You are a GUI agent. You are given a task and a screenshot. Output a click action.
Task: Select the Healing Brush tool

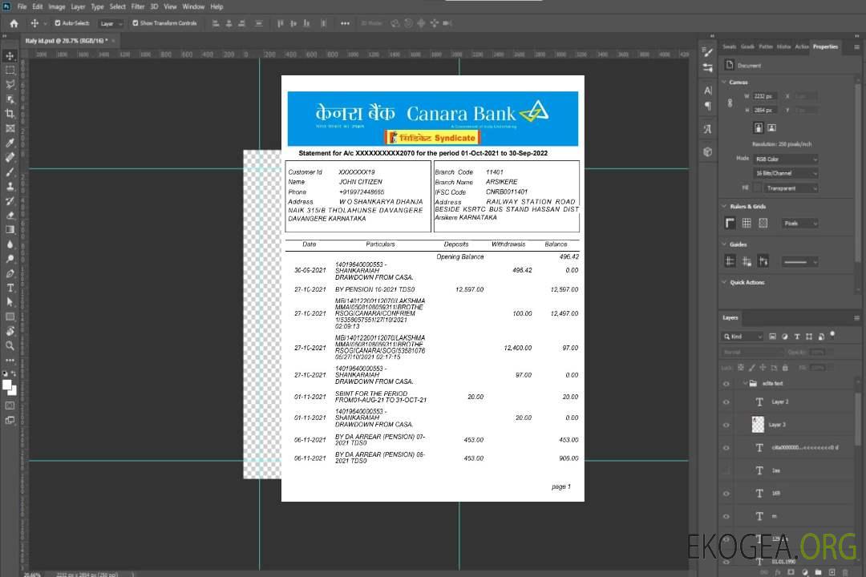[x=10, y=157]
